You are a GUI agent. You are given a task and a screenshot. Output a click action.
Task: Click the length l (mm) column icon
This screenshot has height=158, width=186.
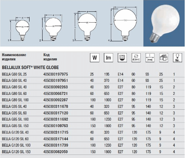click(x=150, y=57)
